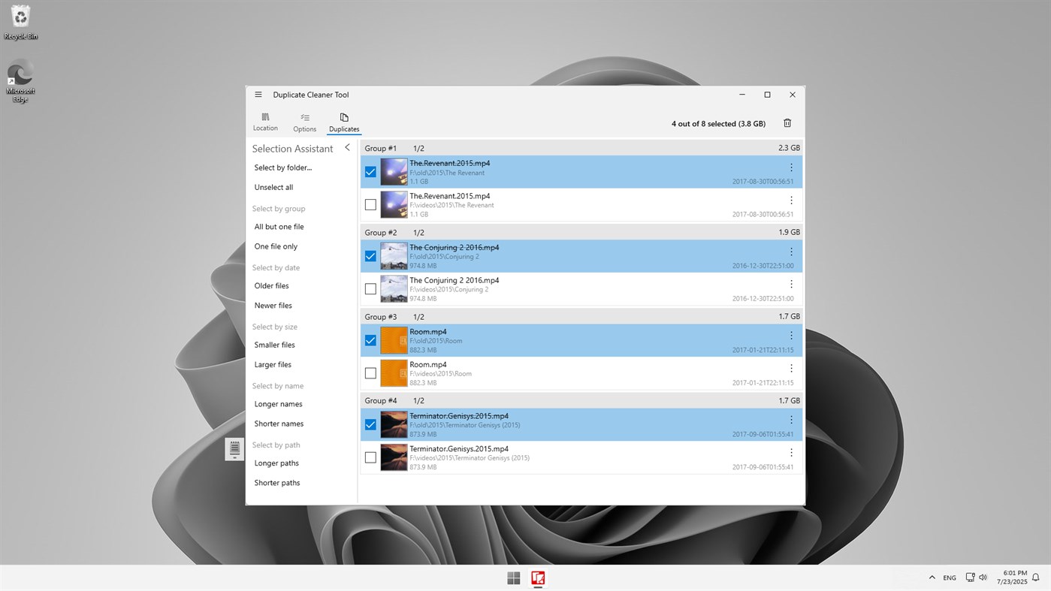This screenshot has width=1051, height=591.
Task: Check Terminator.Genisys.2015.mp4 in videos folder
Action: click(370, 457)
